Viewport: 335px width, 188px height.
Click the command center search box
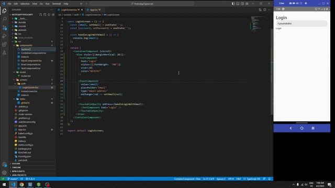142,4
